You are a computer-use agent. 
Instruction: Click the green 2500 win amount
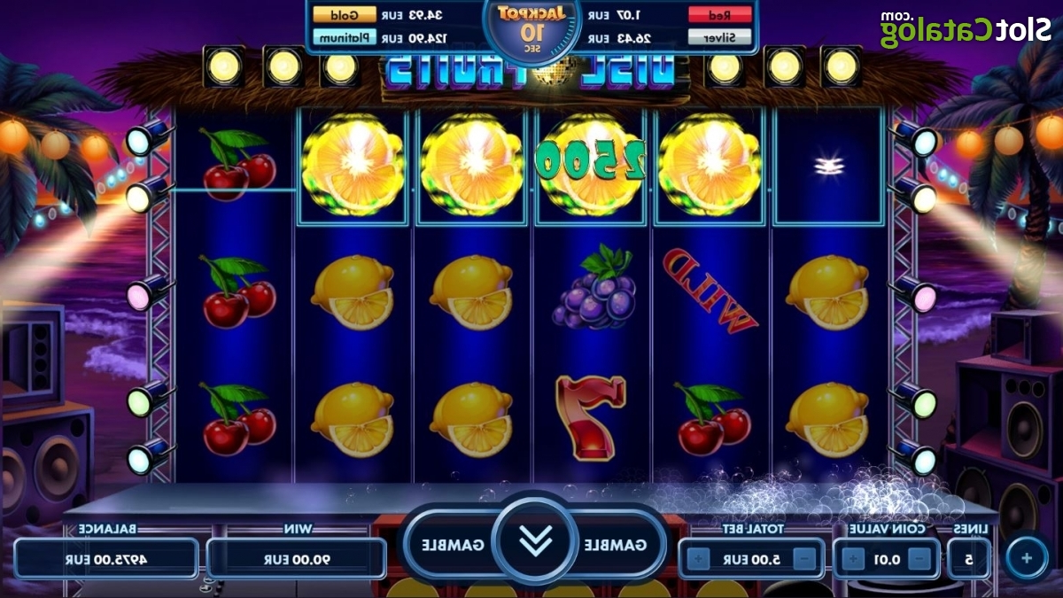(591, 160)
